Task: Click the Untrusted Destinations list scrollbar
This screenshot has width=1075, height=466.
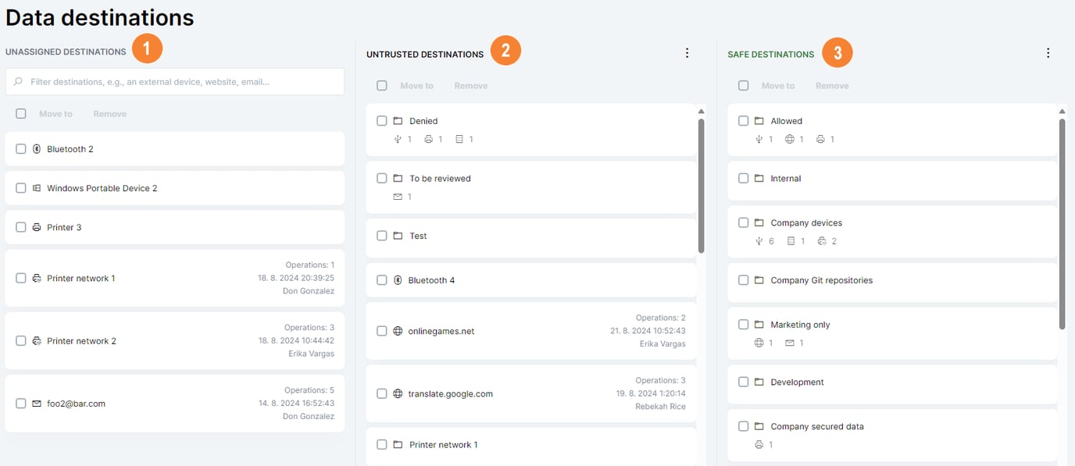Action: [x=701, y=186]
